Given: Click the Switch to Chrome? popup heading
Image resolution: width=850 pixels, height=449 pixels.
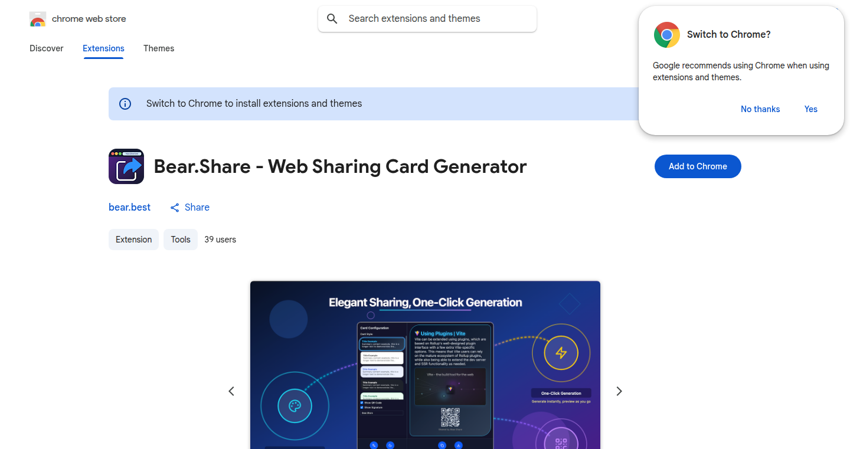Looking at the screenshot, I should [x=729, y=35].
